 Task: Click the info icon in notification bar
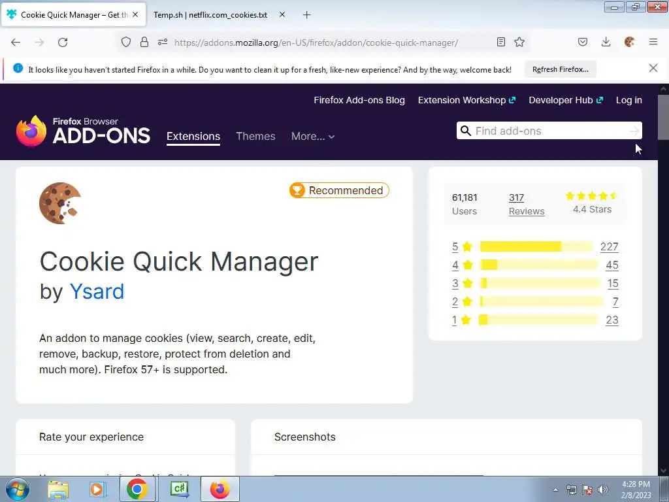(18, 68)
